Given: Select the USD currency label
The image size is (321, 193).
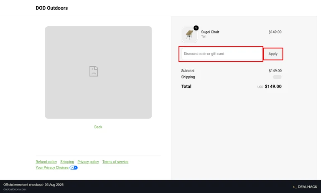Looking at the screenshot, I should coord(260,87).
